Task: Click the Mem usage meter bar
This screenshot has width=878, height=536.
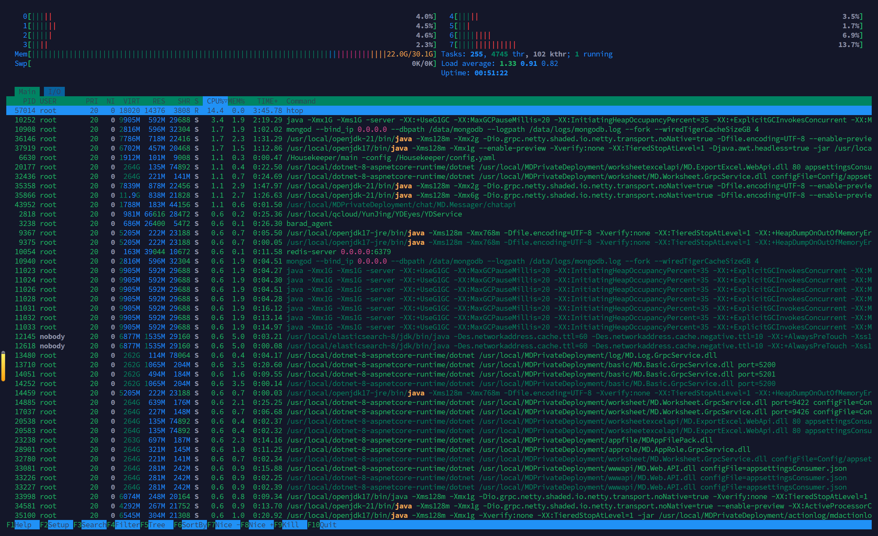Action: (x=225, y=54)
